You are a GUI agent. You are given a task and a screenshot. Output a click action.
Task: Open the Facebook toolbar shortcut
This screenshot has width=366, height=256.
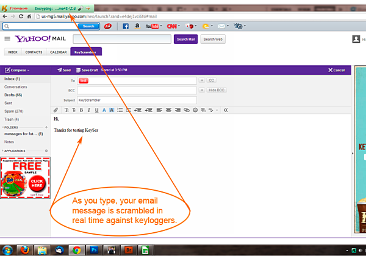(126, 26)
